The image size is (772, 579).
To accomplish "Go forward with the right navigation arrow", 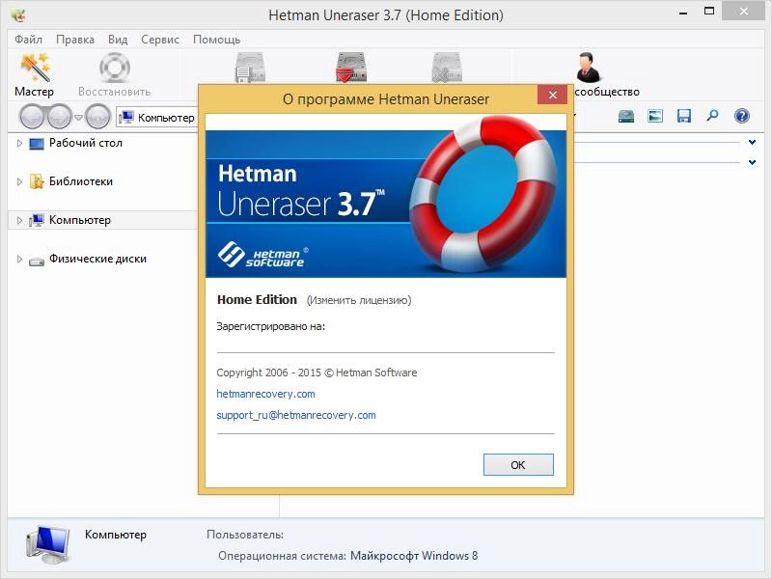I will tap(60, 117).
